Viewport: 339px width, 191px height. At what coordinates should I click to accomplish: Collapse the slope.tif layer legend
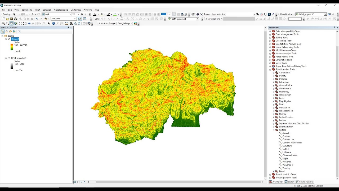[x=6, y=39]
